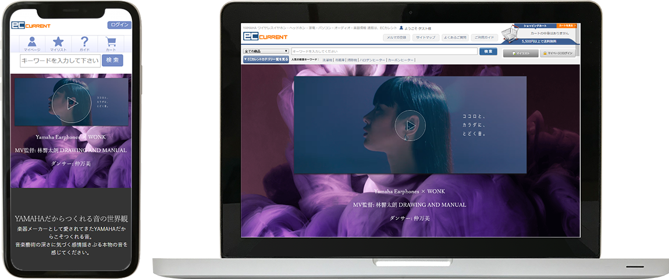Click ショッピングカート header tab
The width and height of the screenshot is (669, 279).
[x=535, y=26]
